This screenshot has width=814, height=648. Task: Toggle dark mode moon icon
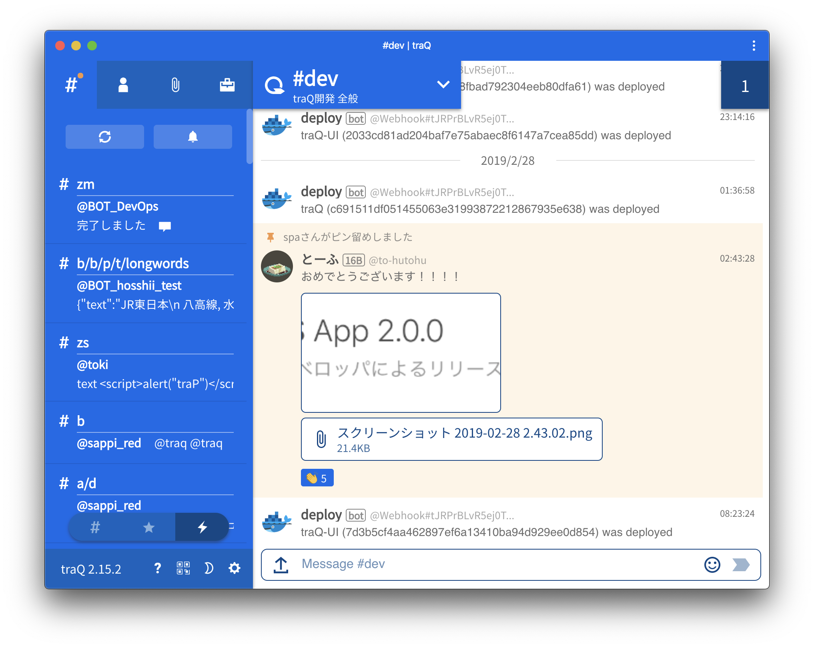click(x=209, y=568)
